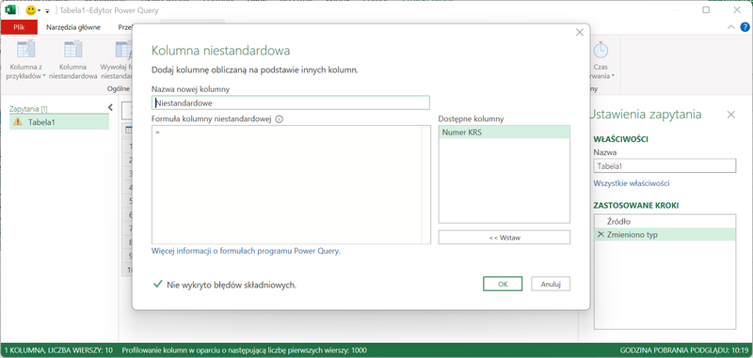
Task: Open Wszystkie właściwości link
Action: coord(632,183)
